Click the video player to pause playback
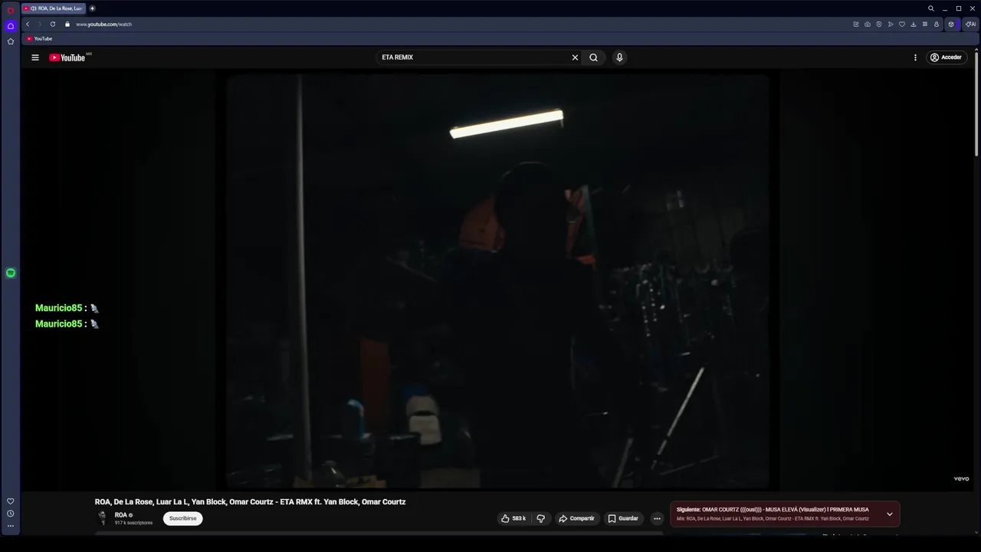This screenshot has height=552, width=981. coord(498,281)
